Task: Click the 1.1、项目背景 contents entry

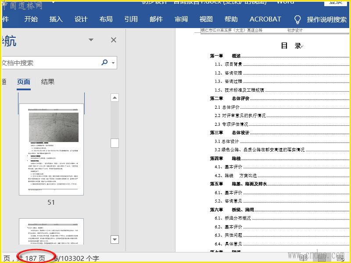Action: pos(282,64)
